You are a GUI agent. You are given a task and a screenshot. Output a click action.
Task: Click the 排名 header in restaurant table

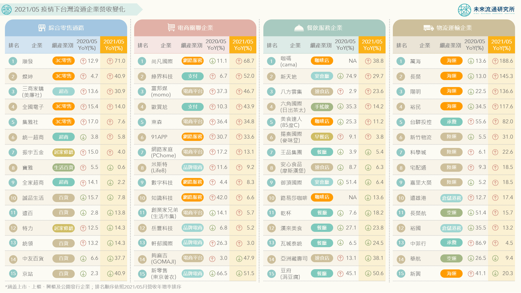click(x=272, y=45)
